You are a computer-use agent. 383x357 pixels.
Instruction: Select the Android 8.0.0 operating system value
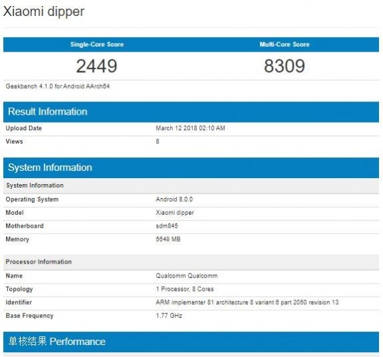pos(174,200)
